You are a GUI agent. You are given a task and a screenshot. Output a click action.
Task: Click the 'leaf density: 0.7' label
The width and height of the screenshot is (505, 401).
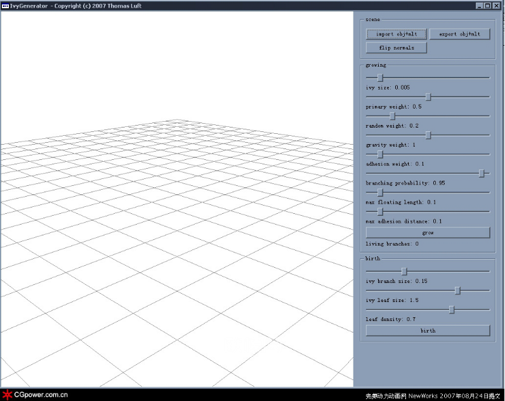click(390, 319)
